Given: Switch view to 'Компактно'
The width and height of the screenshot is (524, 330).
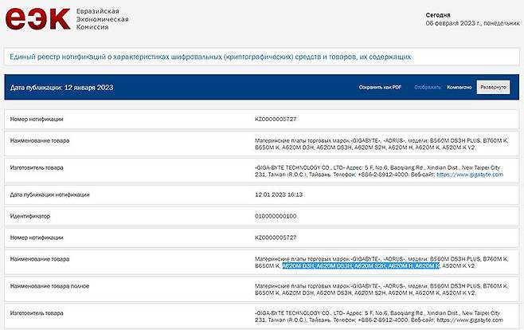Looking at the screenshot, I should [x=459, y=87].
